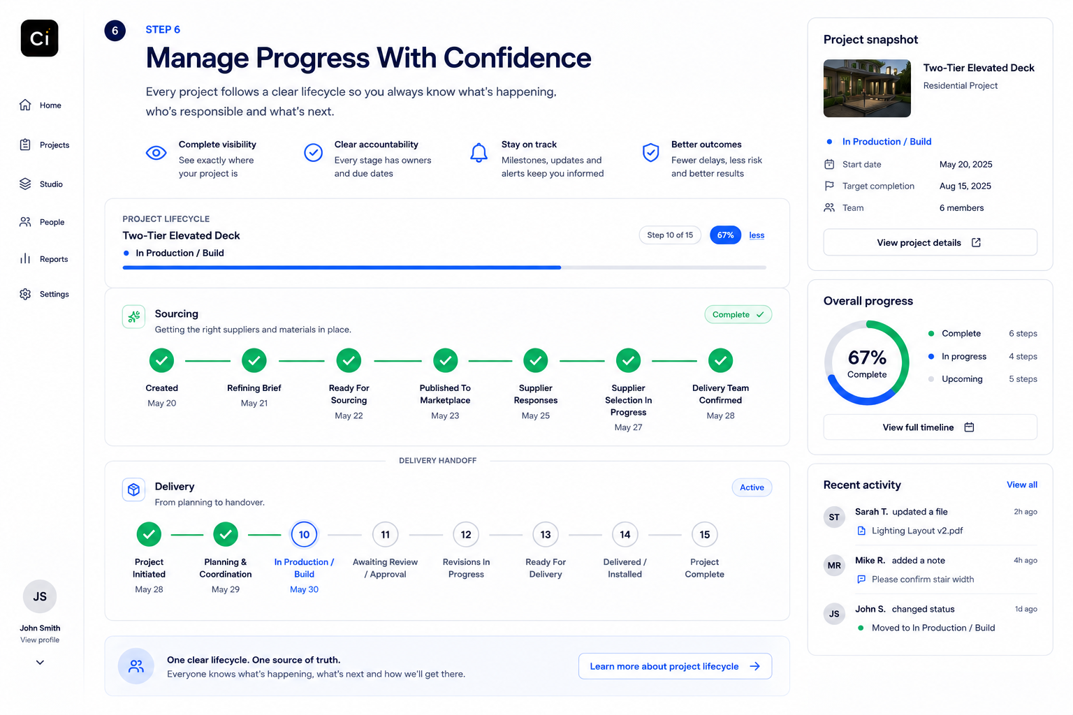Click the Stay on track bell icon
Screen dimensions: 1073x715
coord(479,153)
